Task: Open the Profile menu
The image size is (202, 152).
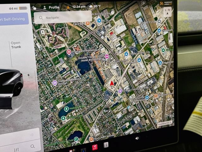Action: (51, 8)
